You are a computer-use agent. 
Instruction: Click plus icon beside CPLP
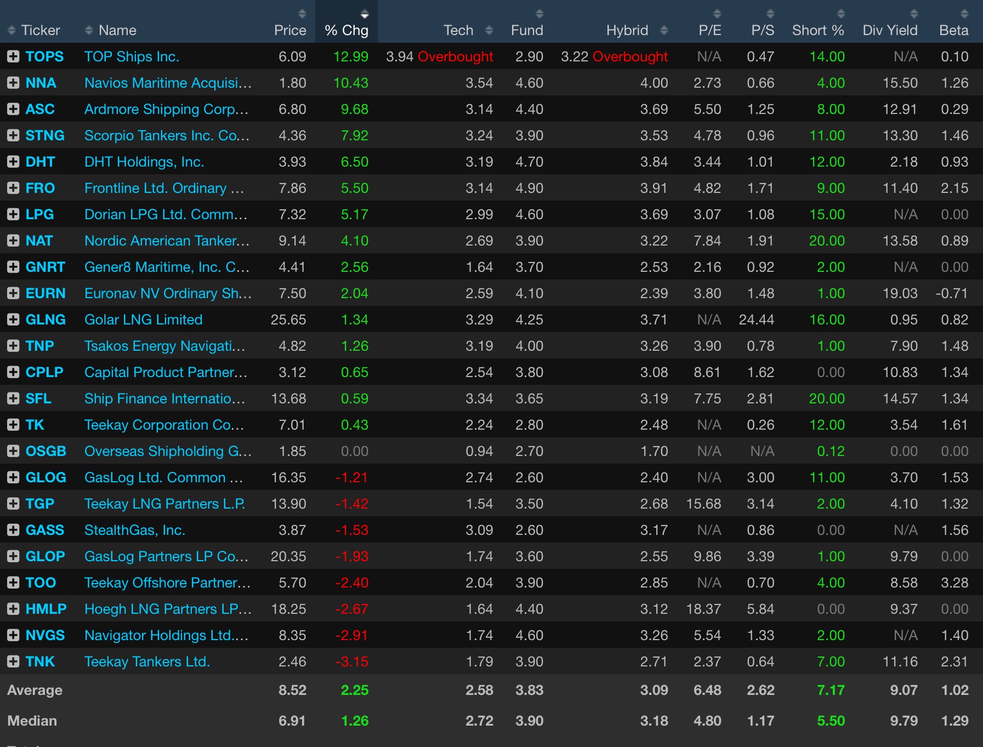(13, 372)
